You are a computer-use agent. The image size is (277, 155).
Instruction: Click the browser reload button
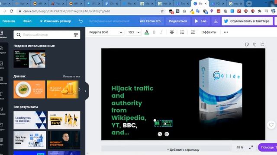coord(12,11)
